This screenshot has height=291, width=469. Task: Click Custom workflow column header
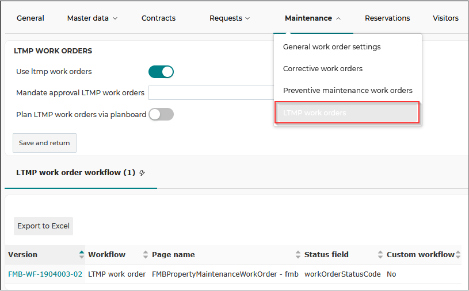pos(420,255)
